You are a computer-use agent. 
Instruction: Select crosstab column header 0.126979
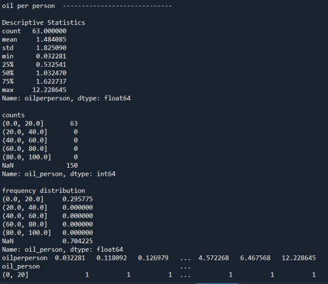tap(153, 258)
